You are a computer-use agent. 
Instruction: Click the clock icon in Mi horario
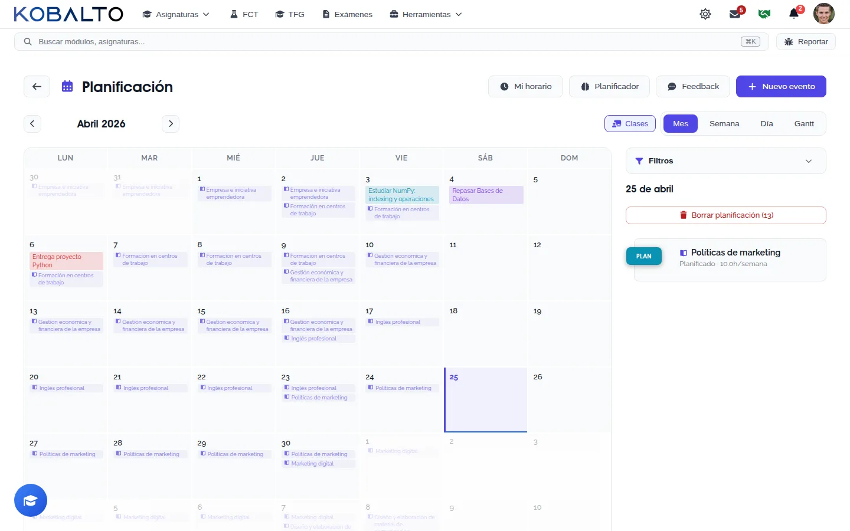[x=504, y=86]
